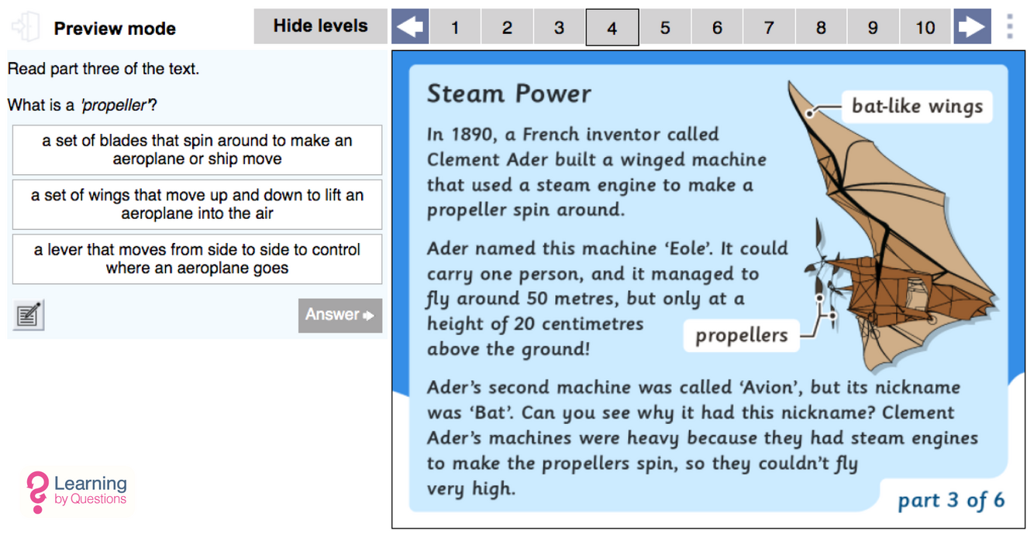Viewport: 1034px width, 534px height.
Task: Open level 10 tab
Action: coord(925,28)
